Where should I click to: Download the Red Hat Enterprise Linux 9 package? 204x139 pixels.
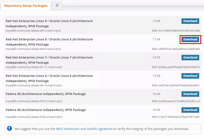click(x=190, y=21)
